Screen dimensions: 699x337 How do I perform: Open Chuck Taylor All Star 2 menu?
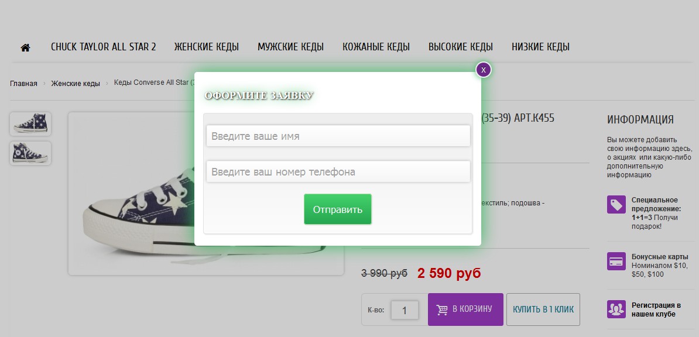click(x=104, y=47)
